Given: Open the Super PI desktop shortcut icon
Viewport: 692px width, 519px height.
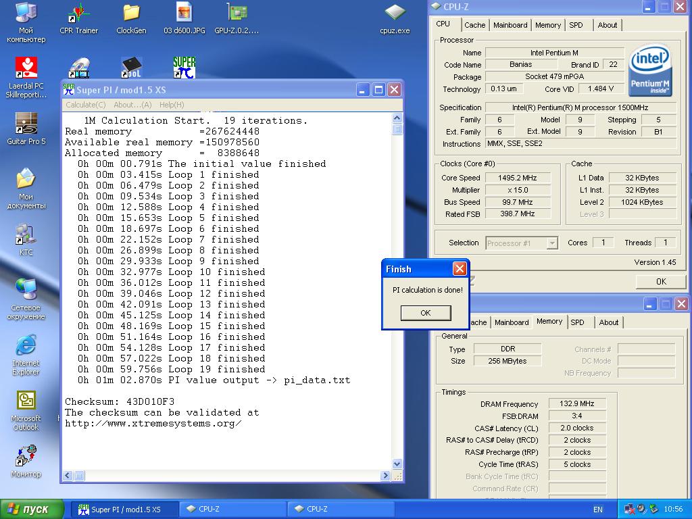Looking at the screenshot, I should 184,68.
